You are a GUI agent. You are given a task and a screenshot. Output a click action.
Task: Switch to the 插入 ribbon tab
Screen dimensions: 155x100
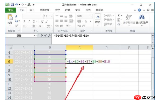click(32, 10)
